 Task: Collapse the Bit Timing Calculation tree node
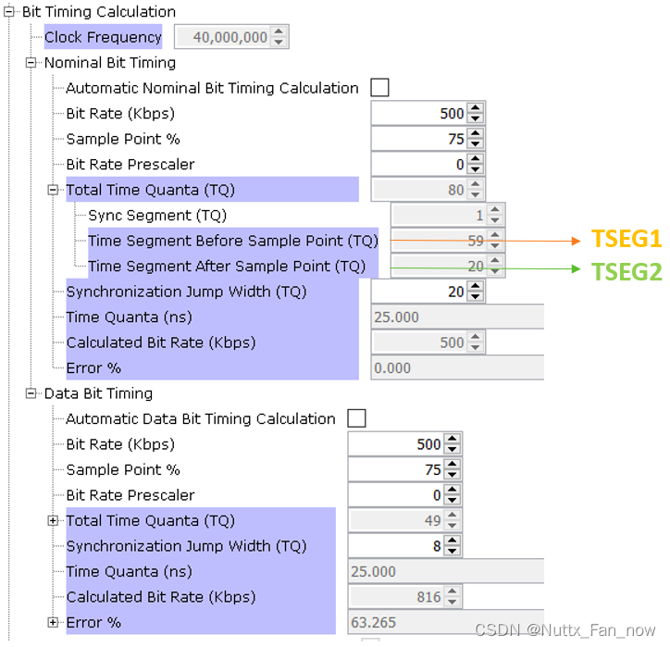click(x=8, y=11)
